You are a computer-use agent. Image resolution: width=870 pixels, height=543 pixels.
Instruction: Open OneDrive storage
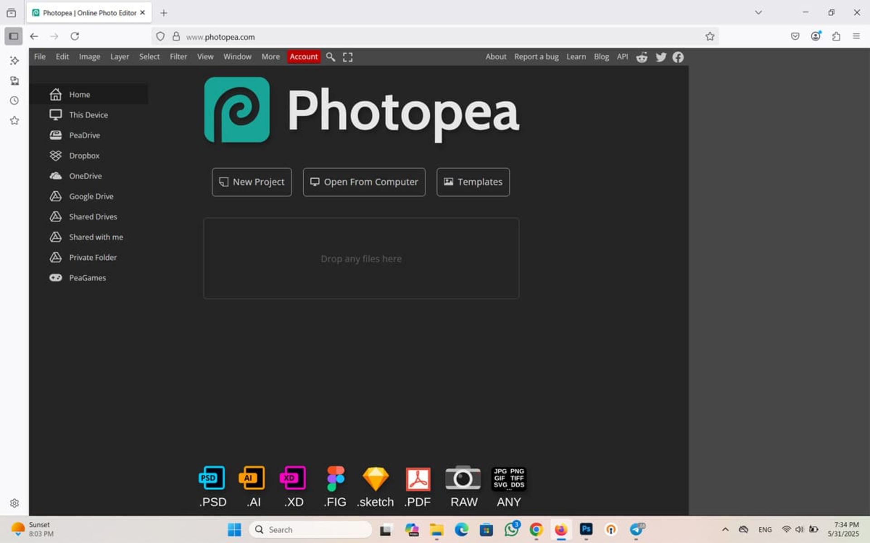pyautogui.click(x=89, y=176)
